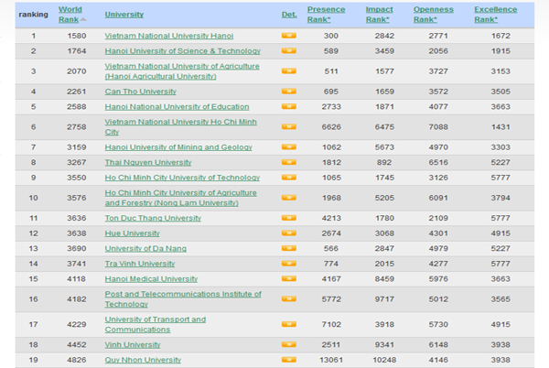Click details icon in Thai Nguyen University row
This screenshot has width=549, height=368.
[x=288, y=162]
